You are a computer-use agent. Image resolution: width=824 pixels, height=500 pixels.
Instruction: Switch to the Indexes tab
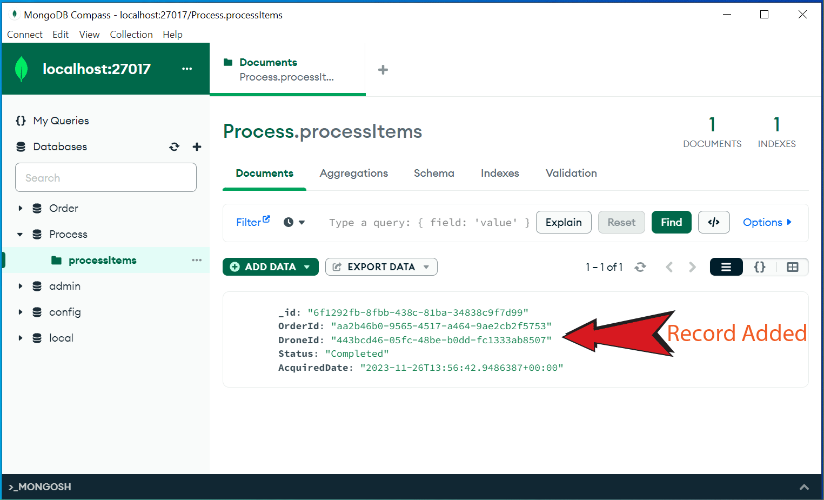click(500, 173)
